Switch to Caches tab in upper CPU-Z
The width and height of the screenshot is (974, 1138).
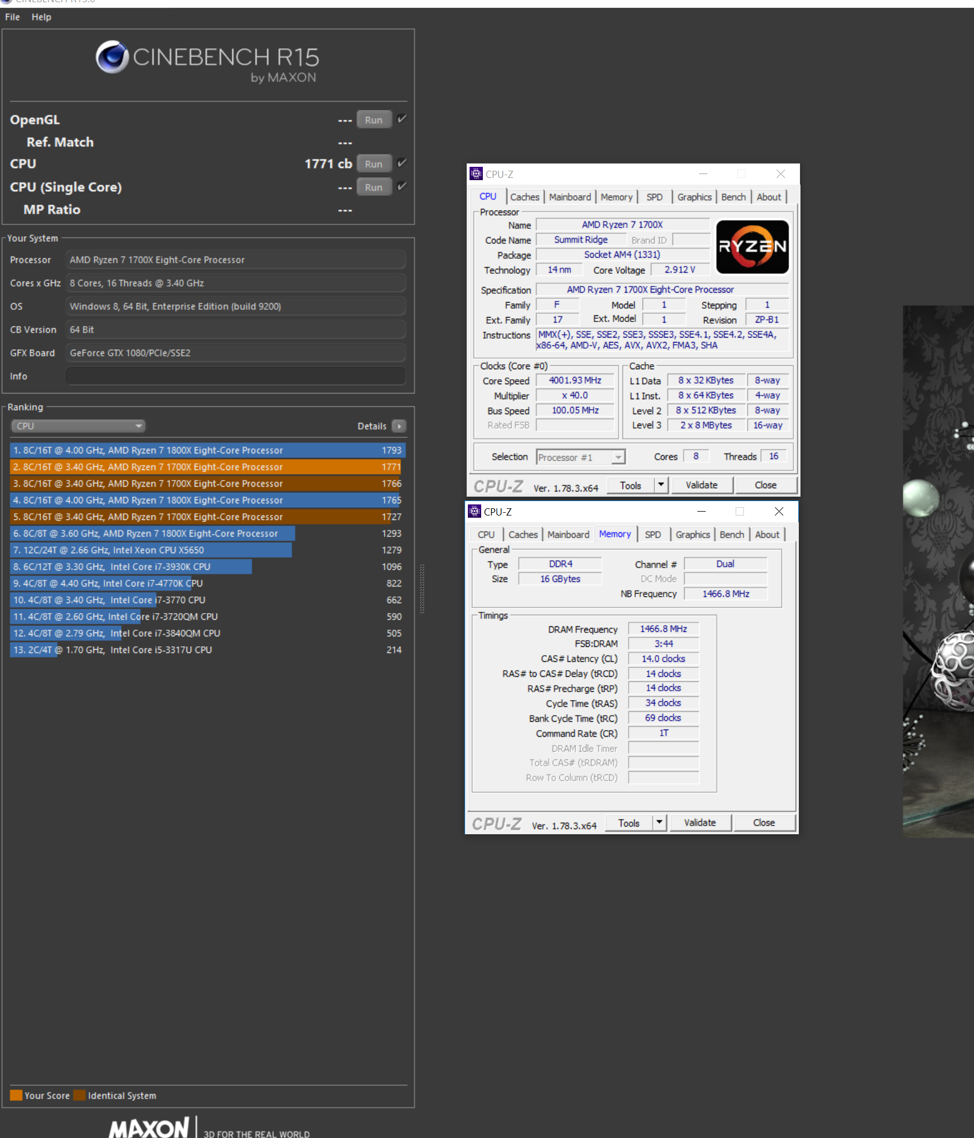(524, 197)
